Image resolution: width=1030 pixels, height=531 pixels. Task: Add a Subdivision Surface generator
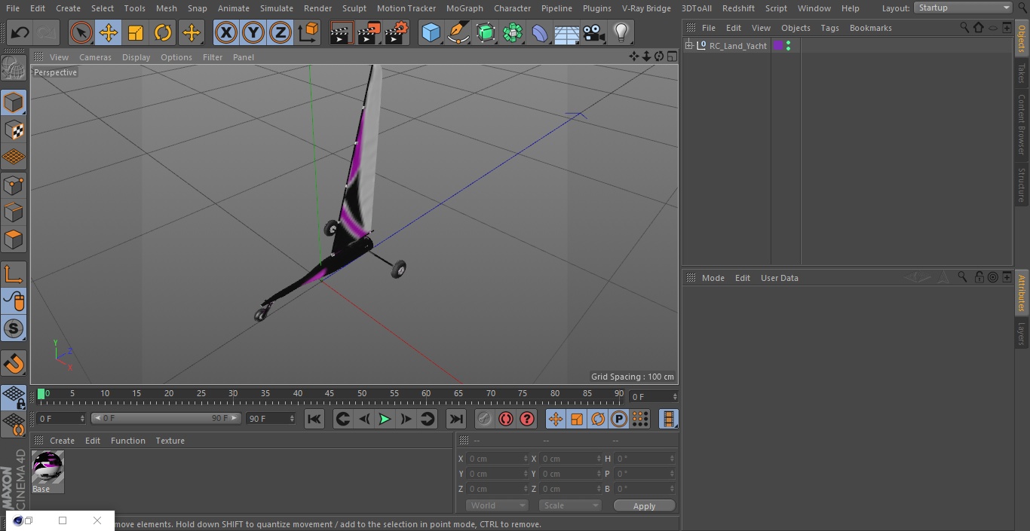pos(486,32)
